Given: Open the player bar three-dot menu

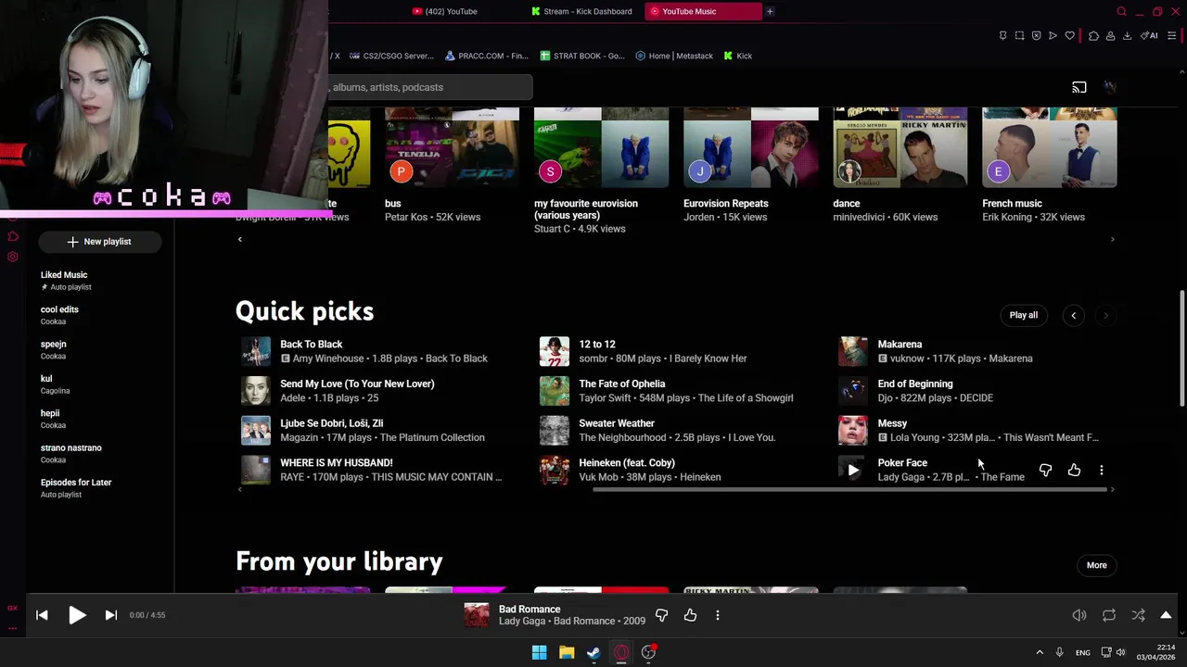Looking at the screenshot, I should click(x=717, y=615).
